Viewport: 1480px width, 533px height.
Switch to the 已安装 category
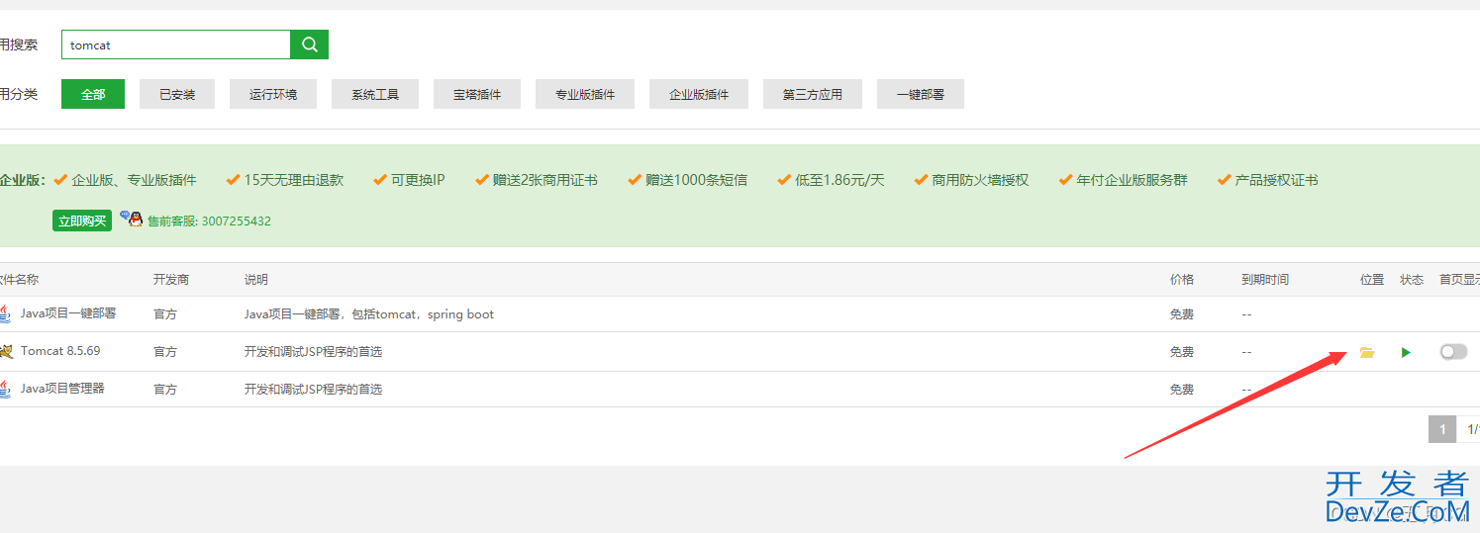177,94
